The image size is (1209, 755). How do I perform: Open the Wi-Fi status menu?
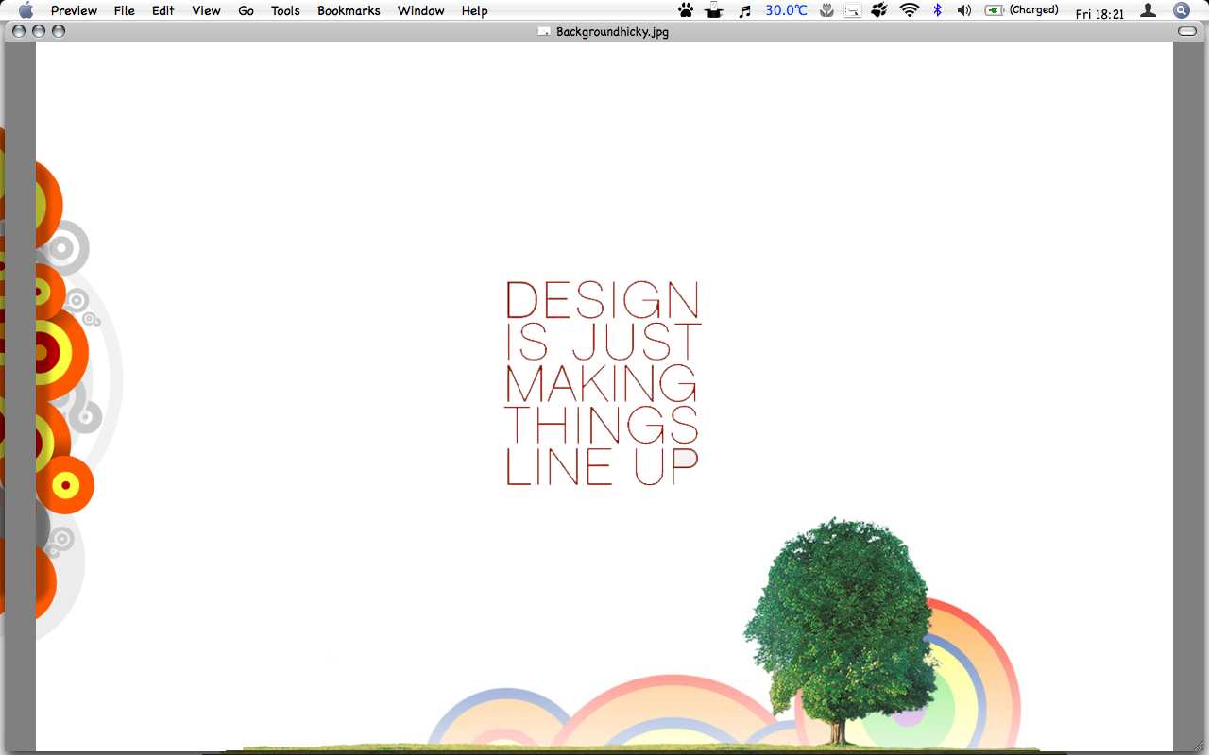pos(910,10)
